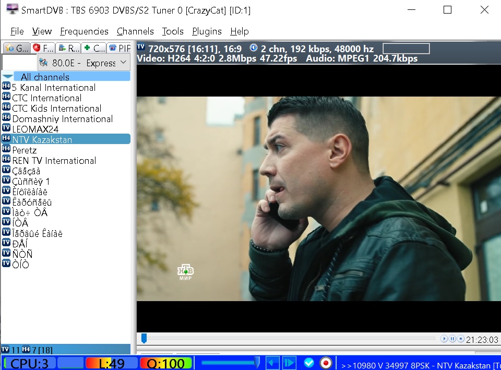
Task: Click the timeshift stop button
Action: [x=461, y=339]
